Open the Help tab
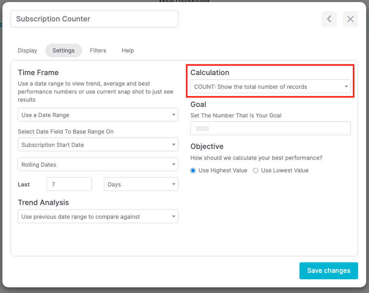 tap(128, 50)
